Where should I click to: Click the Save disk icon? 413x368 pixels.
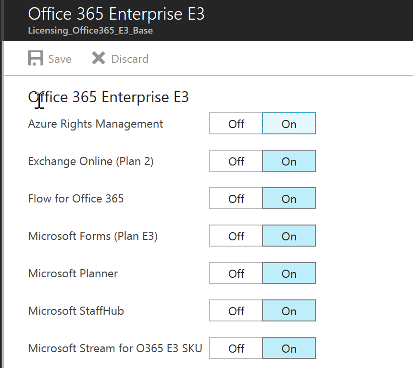36,58
